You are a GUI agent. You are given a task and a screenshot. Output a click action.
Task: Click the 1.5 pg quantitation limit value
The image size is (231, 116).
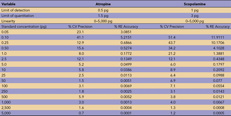click(x=103, y=16)
